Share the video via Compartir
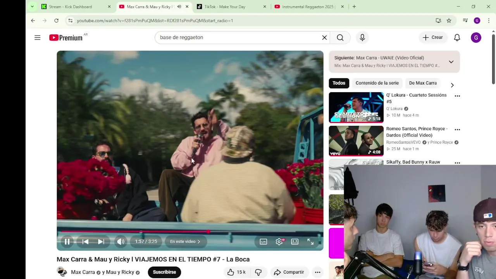Viewport: 496px width, 279px height. pyautogui.click(x=289, y=272)
